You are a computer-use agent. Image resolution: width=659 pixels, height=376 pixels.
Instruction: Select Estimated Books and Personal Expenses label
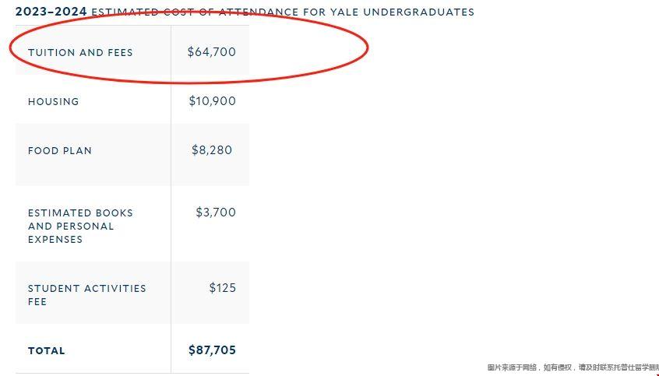pyautogui.click(x=80, y=226)
